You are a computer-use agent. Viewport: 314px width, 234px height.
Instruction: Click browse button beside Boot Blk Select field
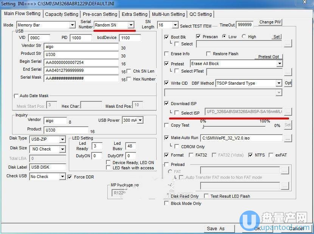click(288, 44)
